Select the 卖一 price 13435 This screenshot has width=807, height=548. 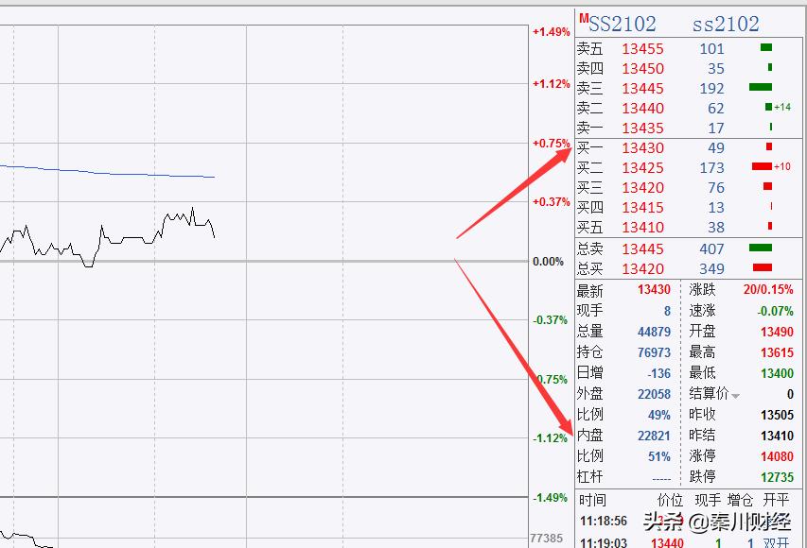(642, 128)
